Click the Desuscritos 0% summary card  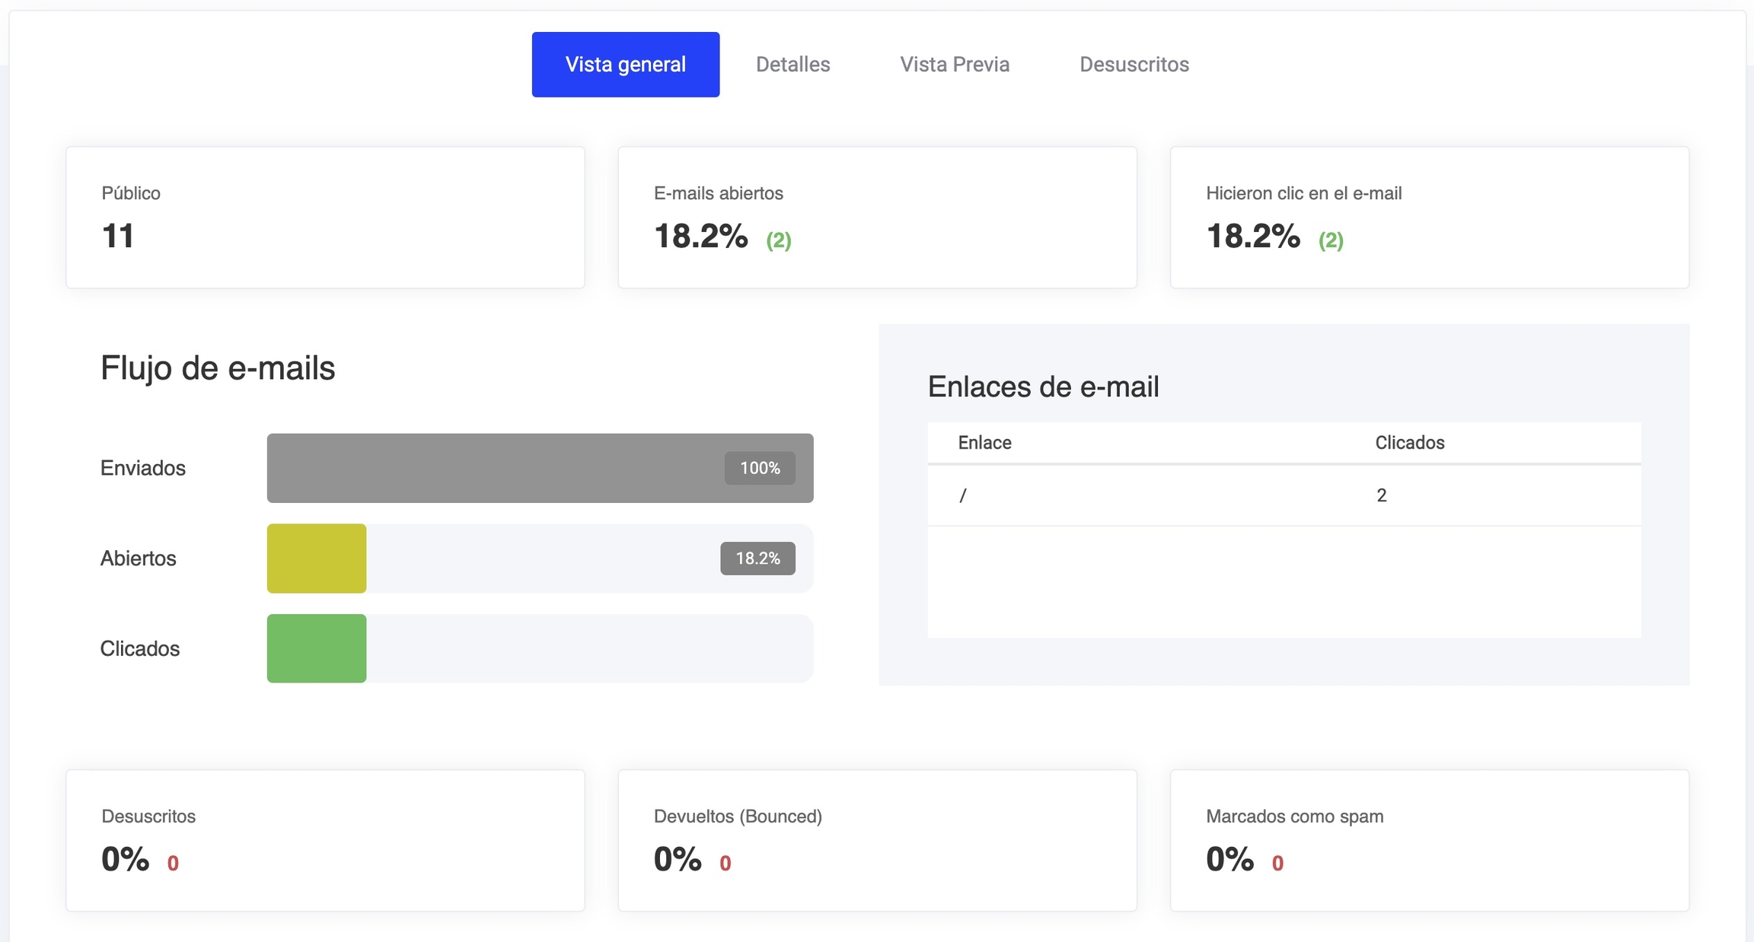coord(325,840)
